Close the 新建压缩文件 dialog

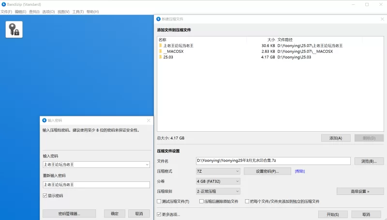pos(382,19)
